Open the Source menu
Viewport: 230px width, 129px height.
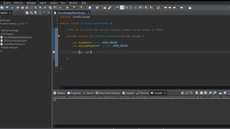[x=7, y=3]
